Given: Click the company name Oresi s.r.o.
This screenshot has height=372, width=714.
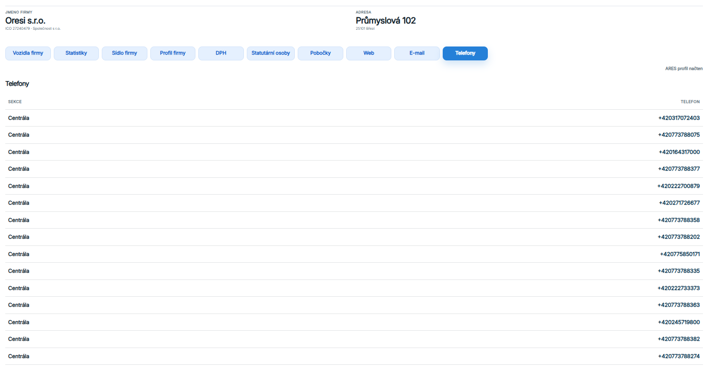Looking at the screenshot, I should tap(25, 21).
